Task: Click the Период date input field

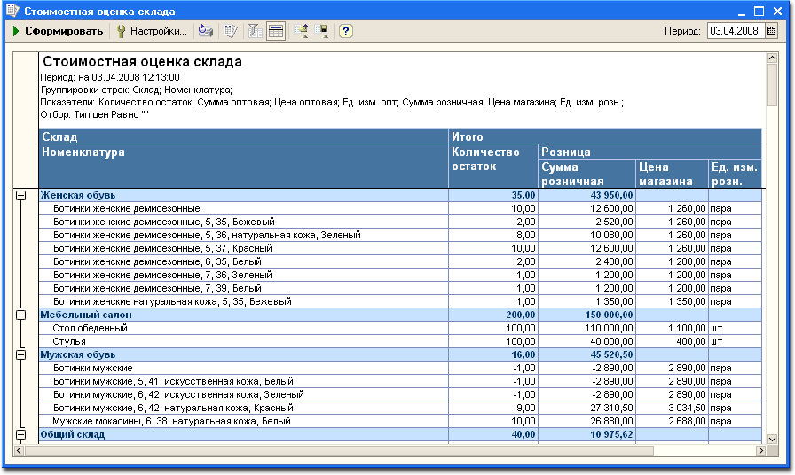Action: click(x=736, y=31)
